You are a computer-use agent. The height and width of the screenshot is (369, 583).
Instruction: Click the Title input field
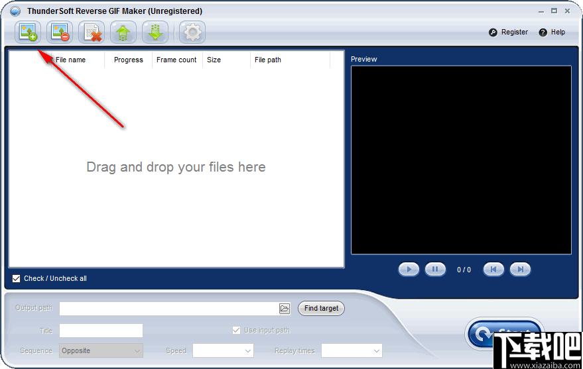101,331
